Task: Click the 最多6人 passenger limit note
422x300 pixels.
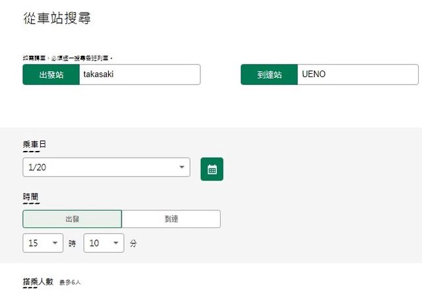Action: (70, 282)
